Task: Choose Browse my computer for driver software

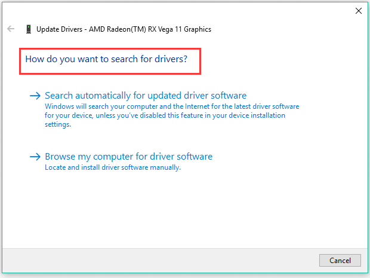Action: [x=128, y=157]
